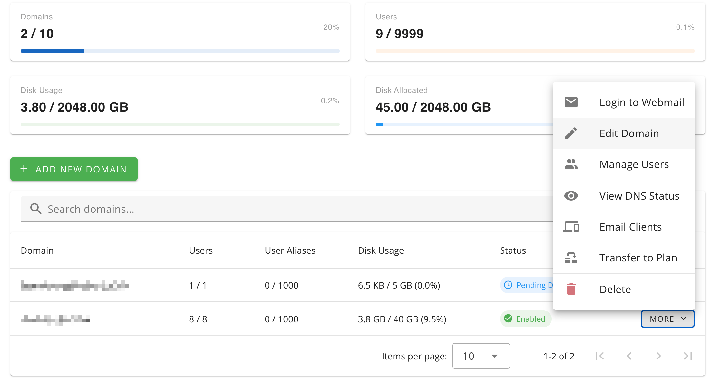Screen dimensions: 711x383
Task: Click the Enabled status badge
Action: pyautogui.click(x=526, y=319)
